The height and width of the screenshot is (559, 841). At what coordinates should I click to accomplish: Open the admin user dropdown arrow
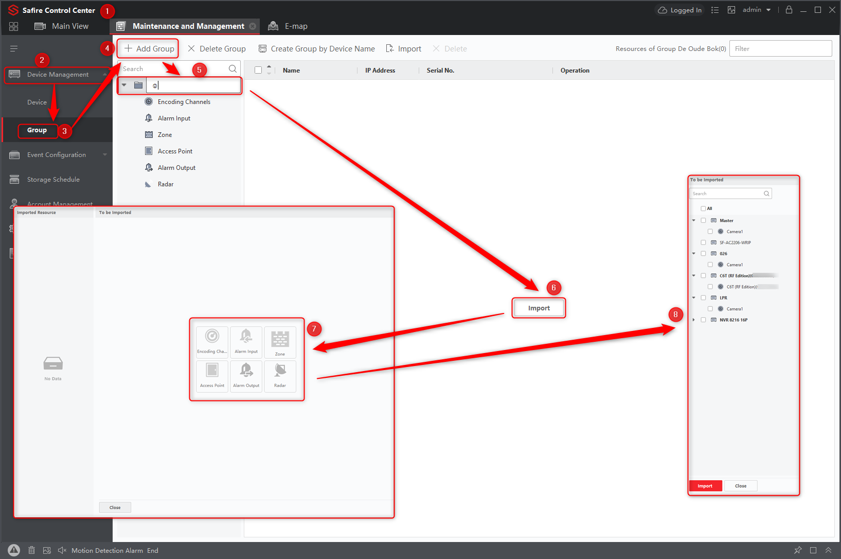pos(768,10)
